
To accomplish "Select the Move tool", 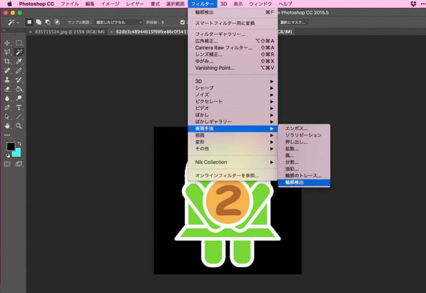I will pyautogui.click(x=7, y=43).
